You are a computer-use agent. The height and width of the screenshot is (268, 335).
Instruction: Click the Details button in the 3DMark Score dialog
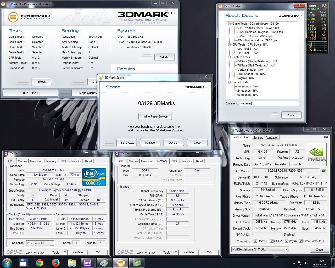click(x=174, y=143)
